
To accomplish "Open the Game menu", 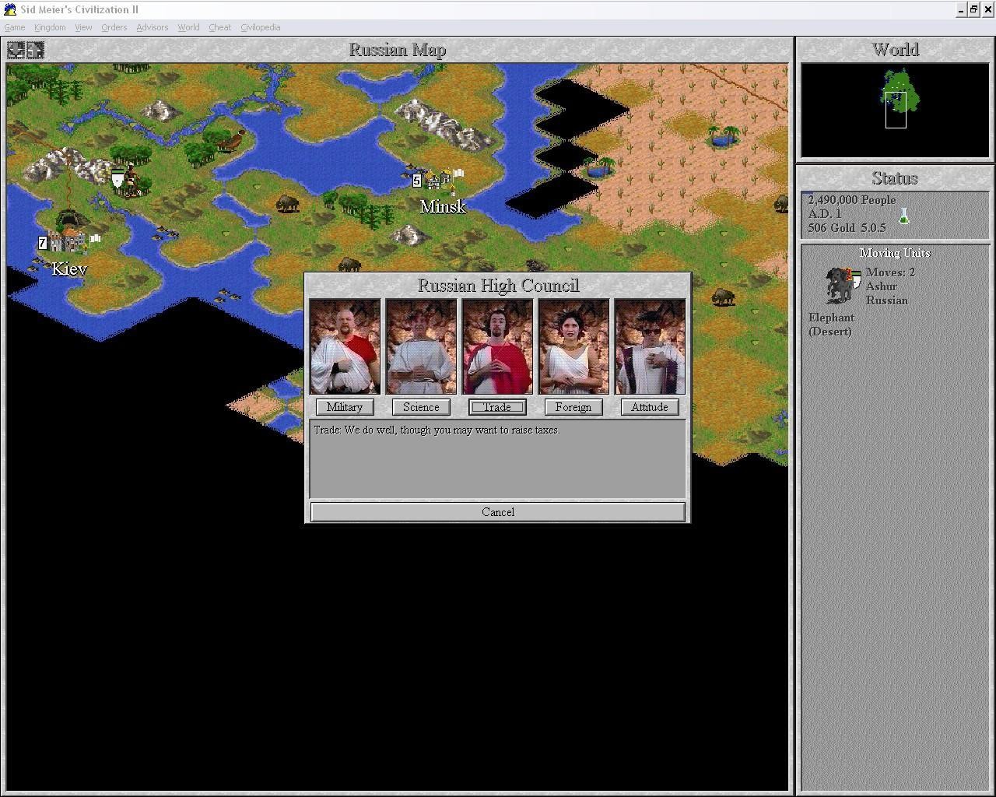I will 15,27.
